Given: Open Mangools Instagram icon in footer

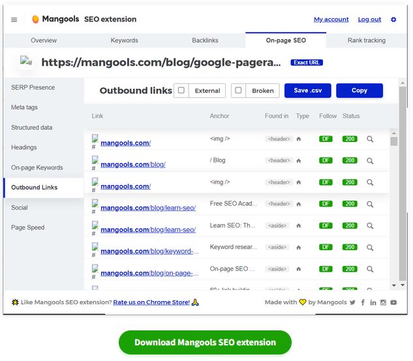Looking at the screenshot, I should coord(383,302).
